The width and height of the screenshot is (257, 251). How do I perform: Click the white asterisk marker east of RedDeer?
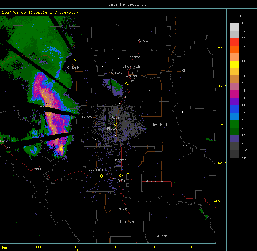(x=150, y=90)
